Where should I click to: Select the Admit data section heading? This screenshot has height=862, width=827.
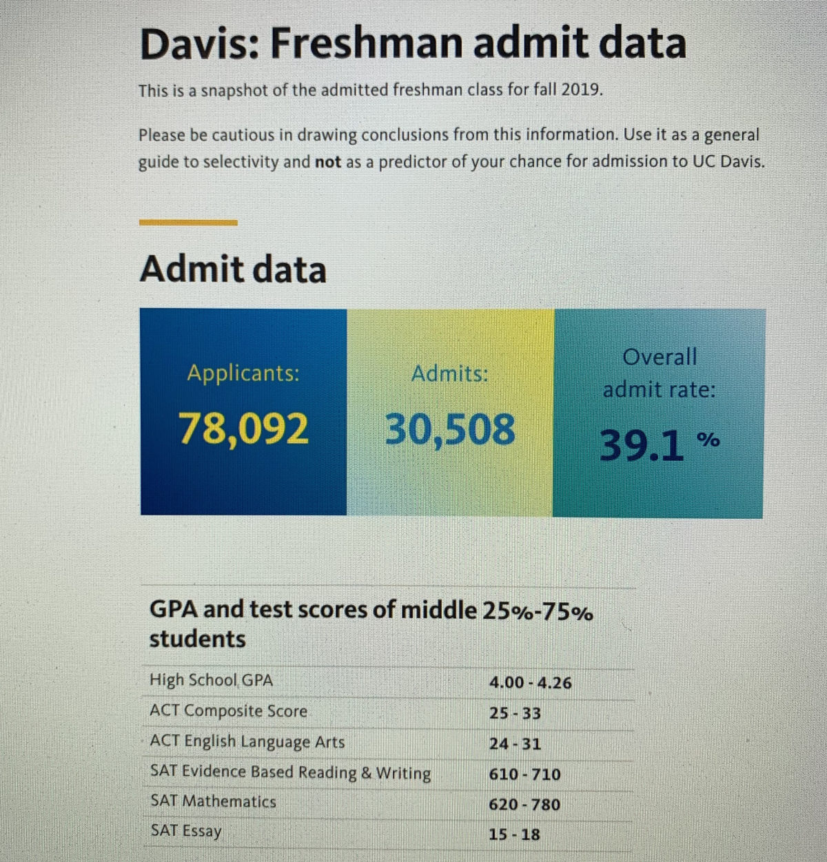pyautogui.click(x=233, y=269)
